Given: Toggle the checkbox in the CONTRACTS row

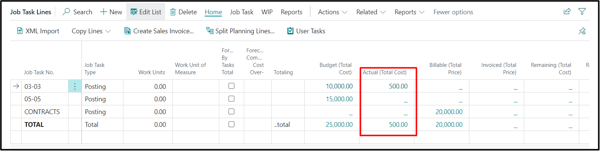Looking at the screenshot, I should pos(231,112).
